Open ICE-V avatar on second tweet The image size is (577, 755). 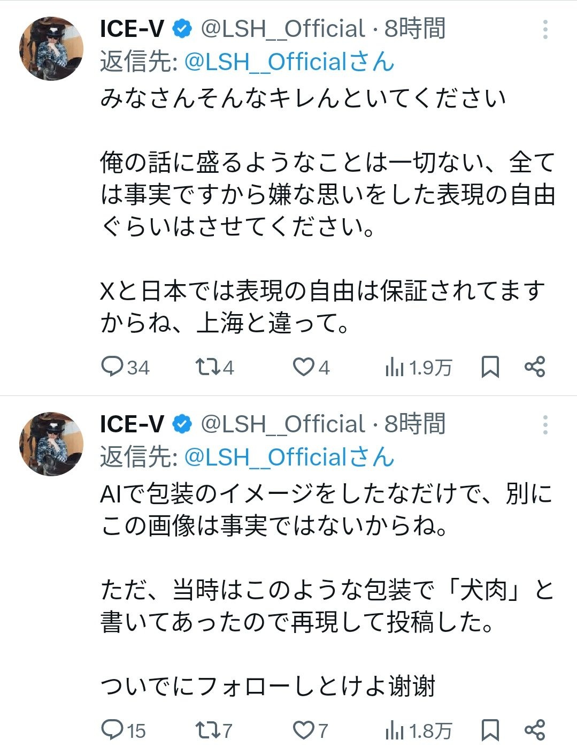click(51, 444)
